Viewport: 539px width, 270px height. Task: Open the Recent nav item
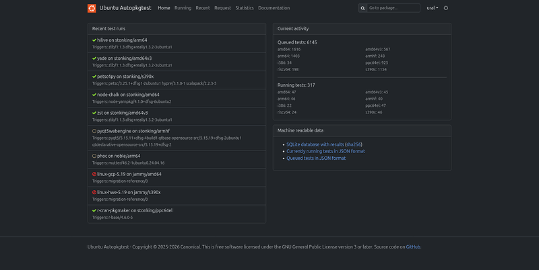(x=203, y=8)
